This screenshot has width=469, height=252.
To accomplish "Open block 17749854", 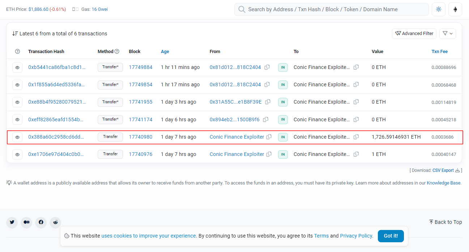I will 141,84.
